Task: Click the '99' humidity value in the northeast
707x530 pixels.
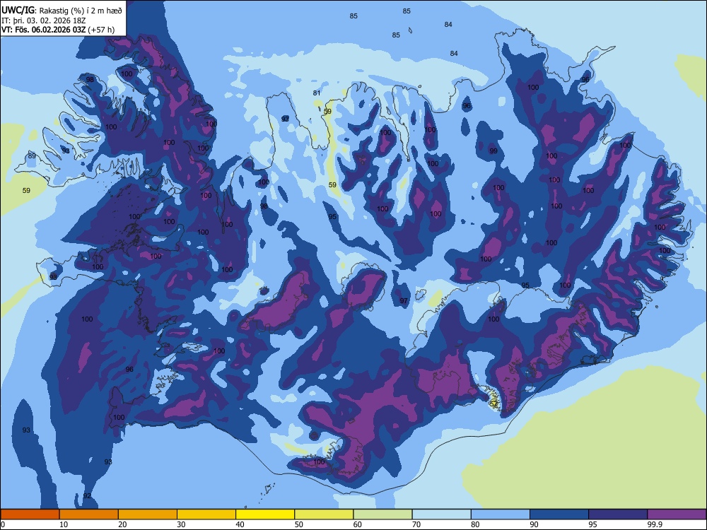Action: 493,151
